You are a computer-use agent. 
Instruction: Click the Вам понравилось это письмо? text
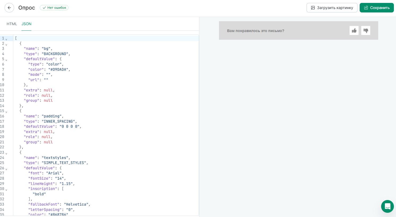pos(256,31)
